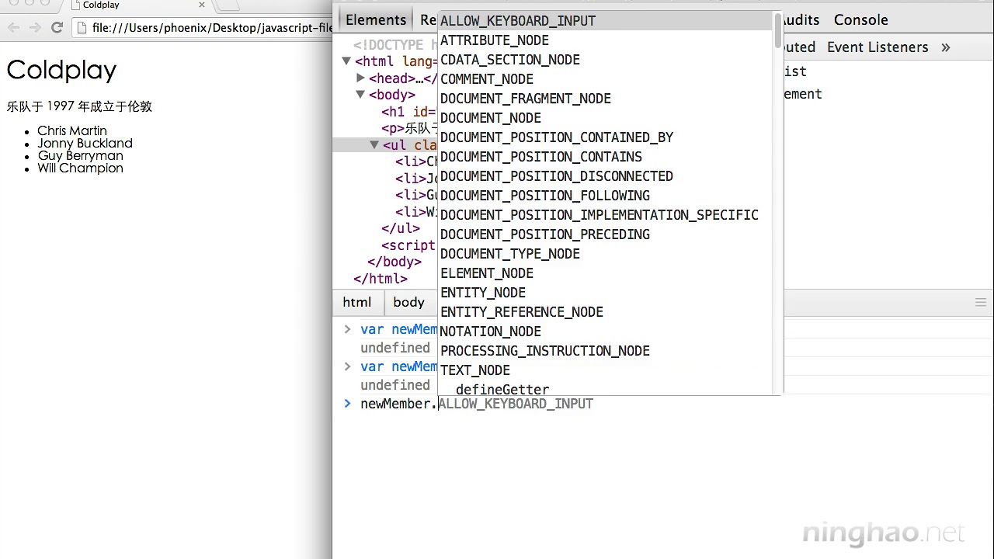Screen dimensions: 994x559
Task: Choose DOCUMENT_POSITION_IMPLEMENTATION_SPECIFIC suggestion
Action: click(x=606, y=215)
